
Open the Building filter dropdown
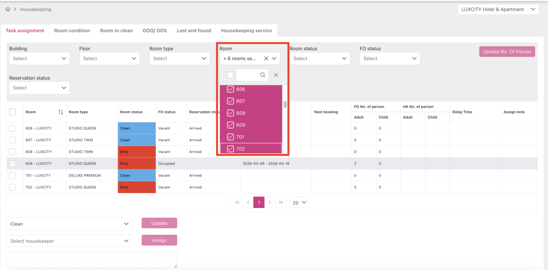[39, 59]
